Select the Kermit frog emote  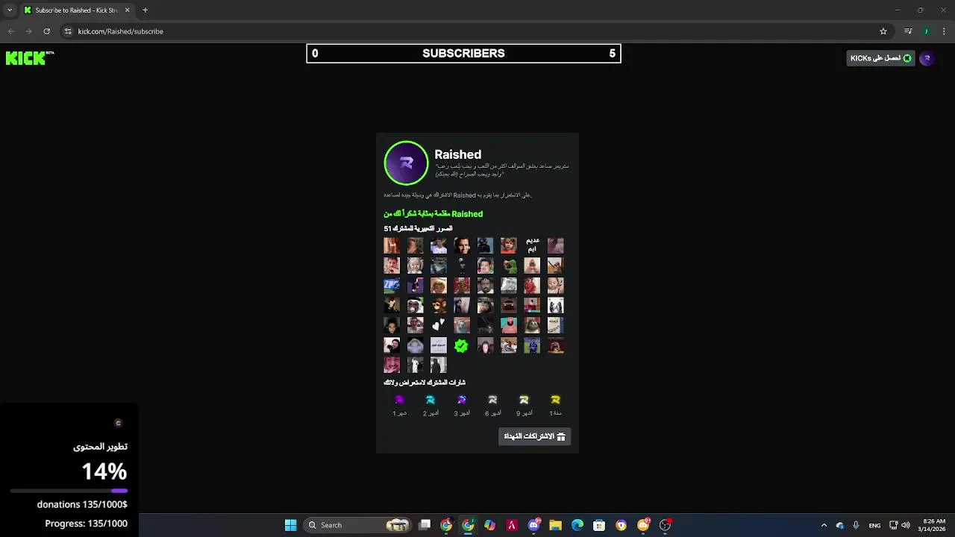508,266
